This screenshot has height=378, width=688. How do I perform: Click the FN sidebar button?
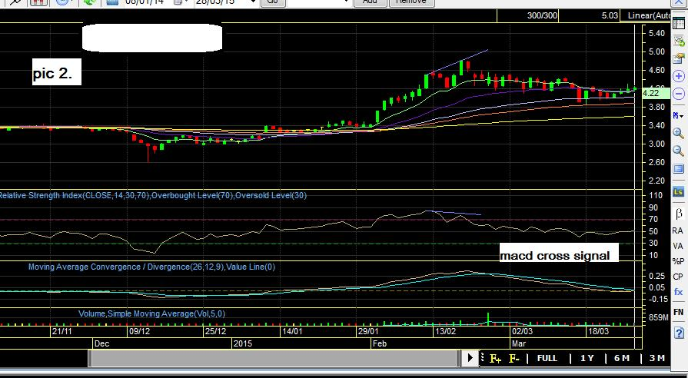[x=678, y=312]
